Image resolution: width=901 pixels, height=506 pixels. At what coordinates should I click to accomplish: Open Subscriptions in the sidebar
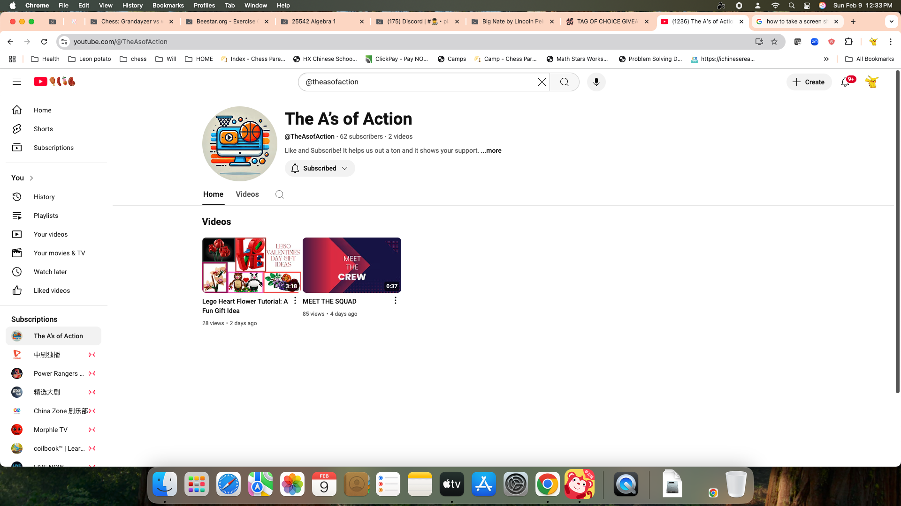(53, 148)
